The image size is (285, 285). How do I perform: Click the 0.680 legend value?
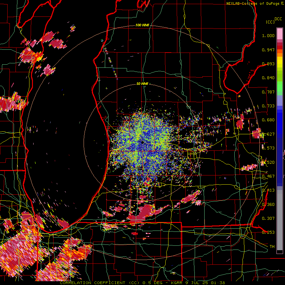(x=268, y=120)
